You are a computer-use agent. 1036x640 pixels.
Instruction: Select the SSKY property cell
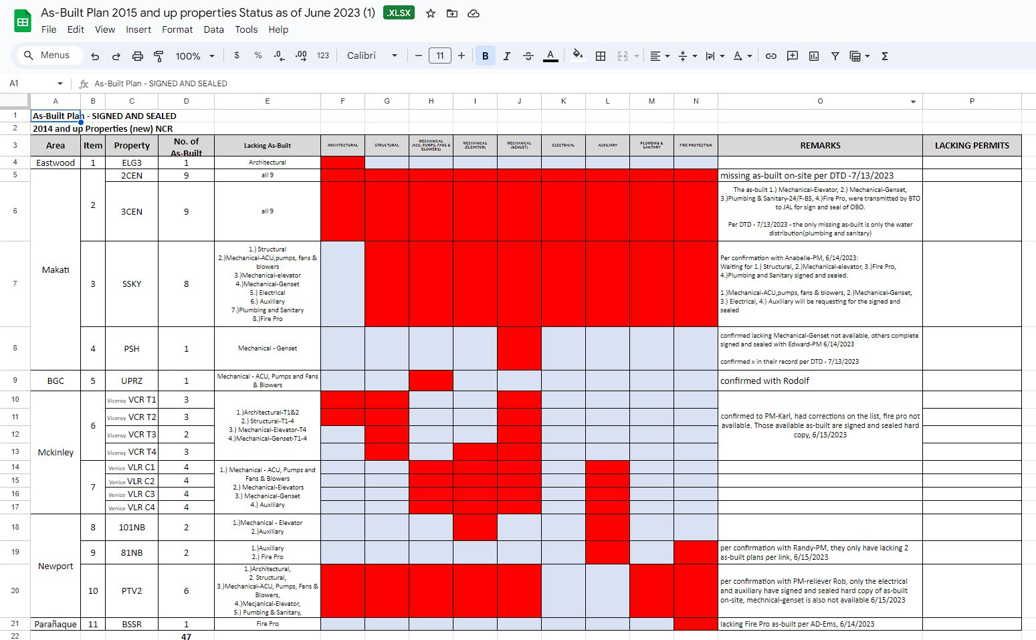[132, 284]
